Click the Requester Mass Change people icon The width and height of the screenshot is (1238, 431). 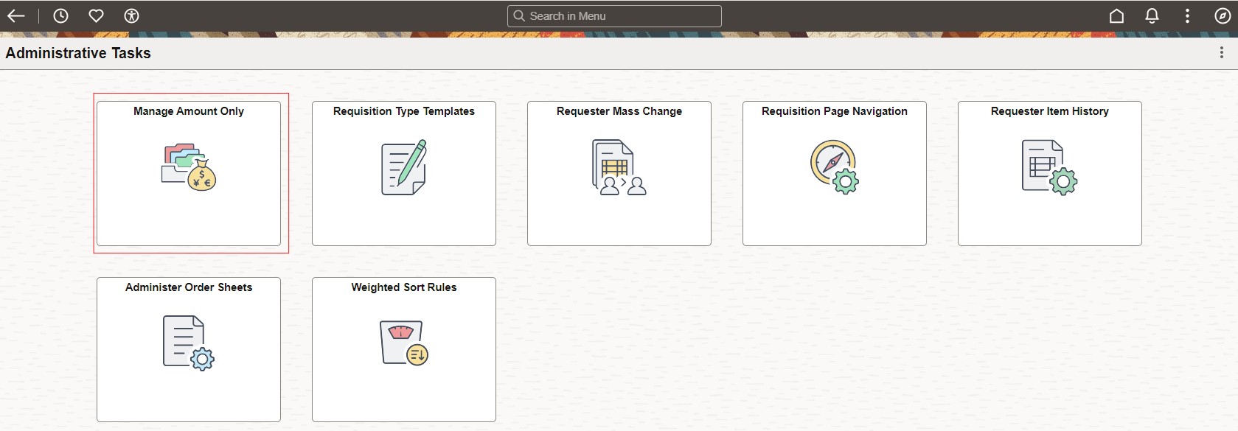619,167
